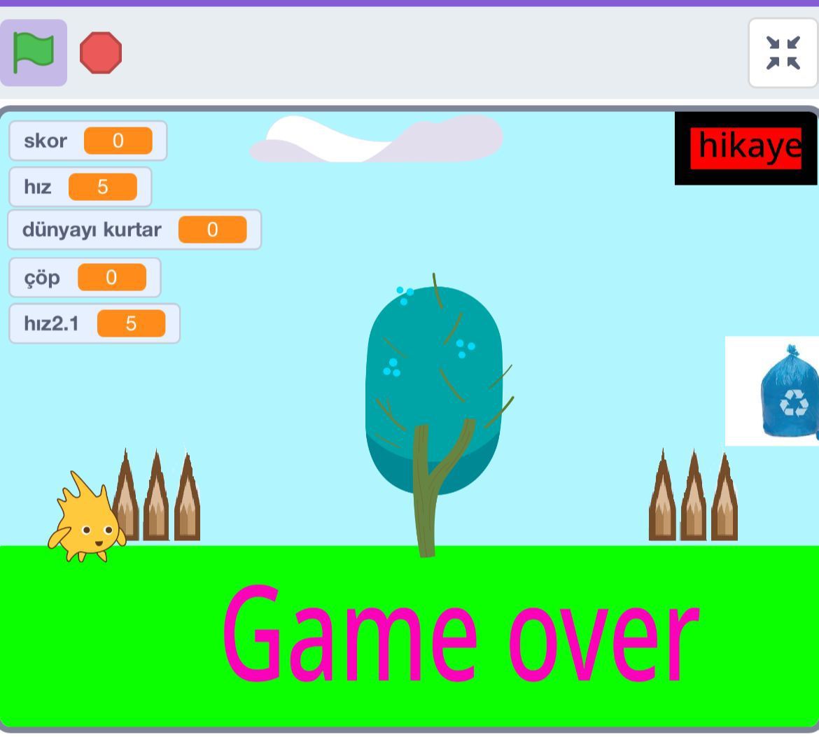Select the yellow flame creature sprite
Screen dimensions: 819x737
pos(87,517)
